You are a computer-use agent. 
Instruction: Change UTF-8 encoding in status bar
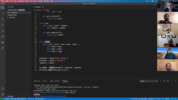tap(158, 99)
